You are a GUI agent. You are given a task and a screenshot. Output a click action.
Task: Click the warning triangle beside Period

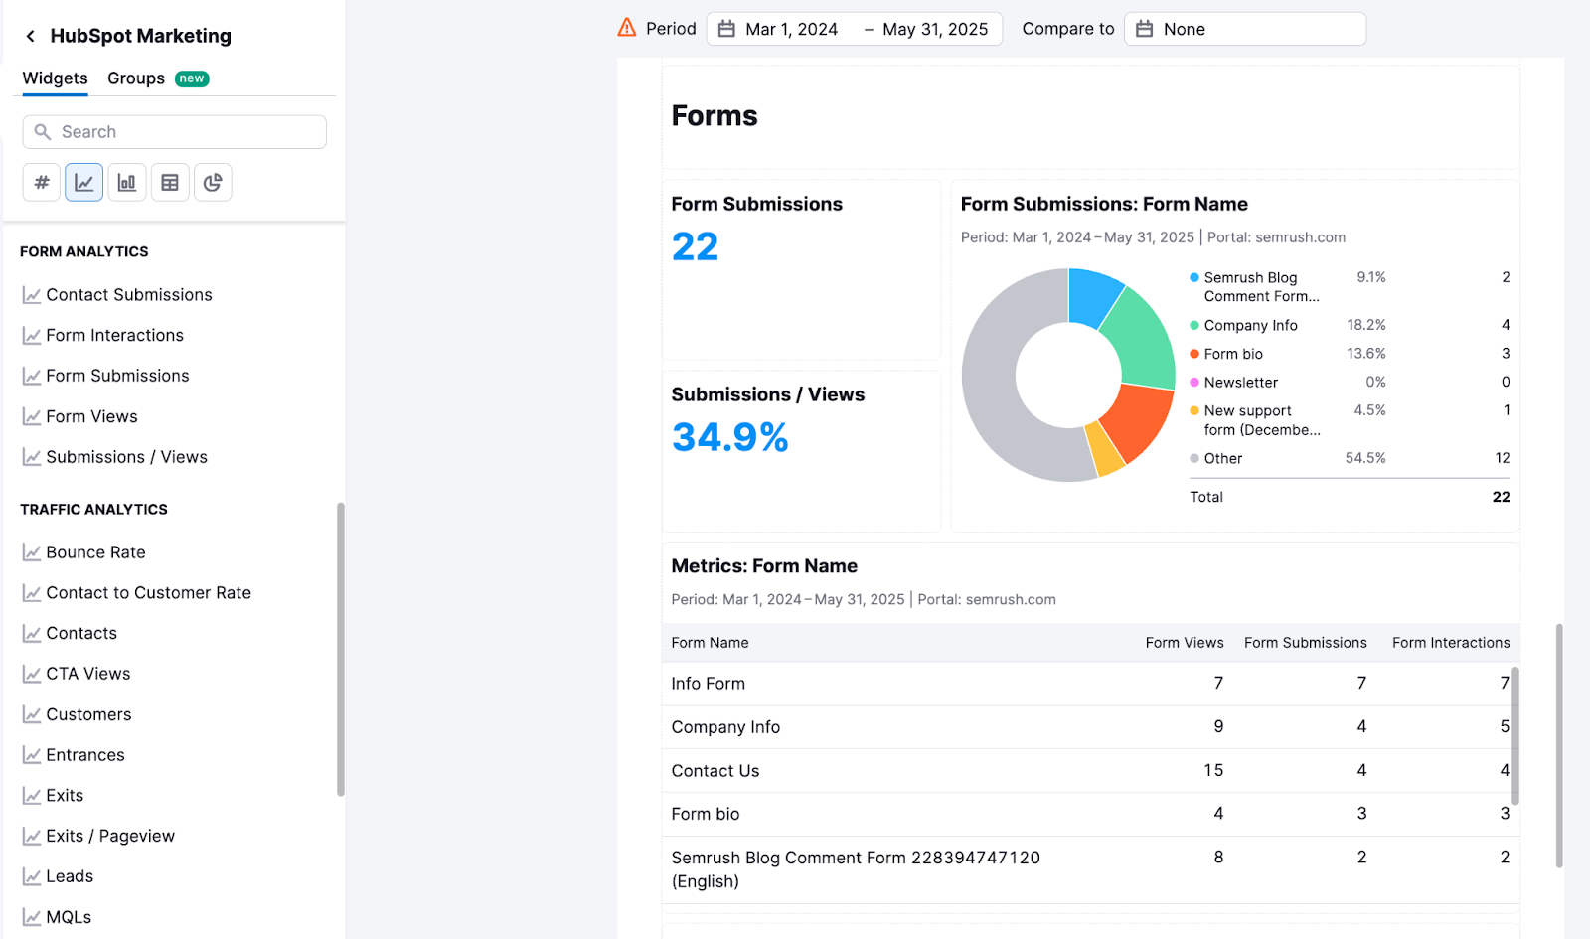pos(625,28)
